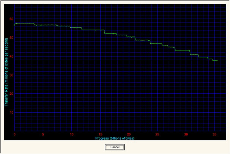Click the 20 value on transfer rate axis
Image resolution: width=230 pixels, height=154 pixels.
click(x=11, y=94)
